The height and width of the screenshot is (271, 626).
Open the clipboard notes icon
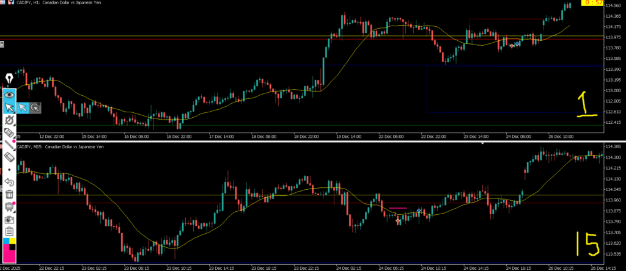9,231
